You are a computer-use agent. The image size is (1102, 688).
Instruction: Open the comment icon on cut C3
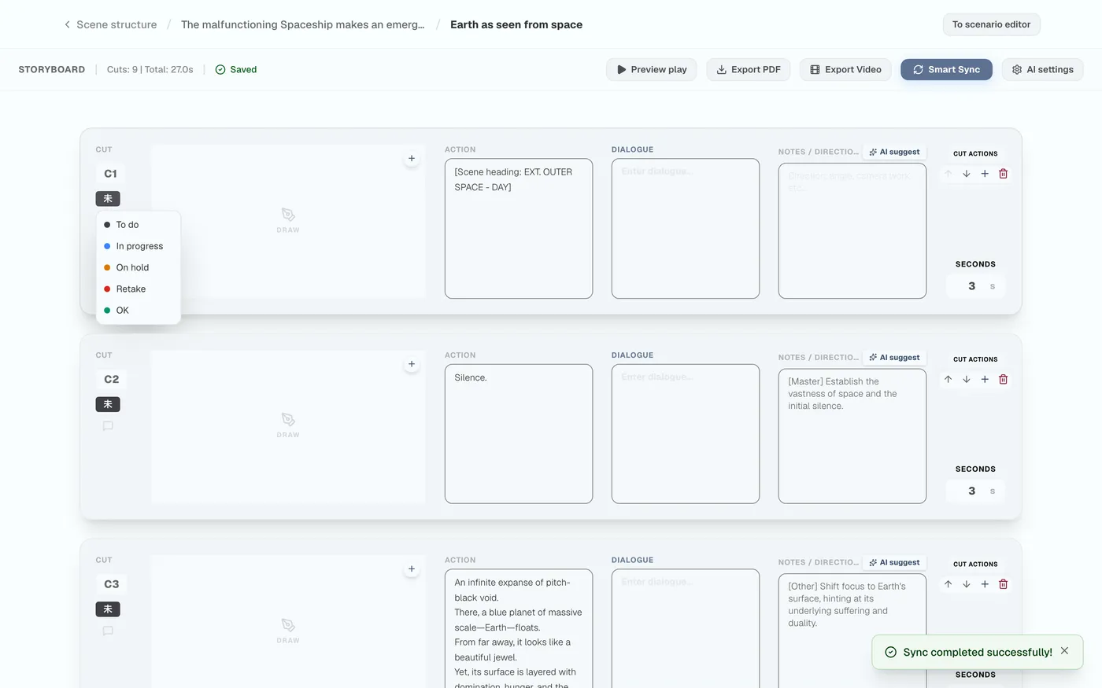(x=108, y=631)
